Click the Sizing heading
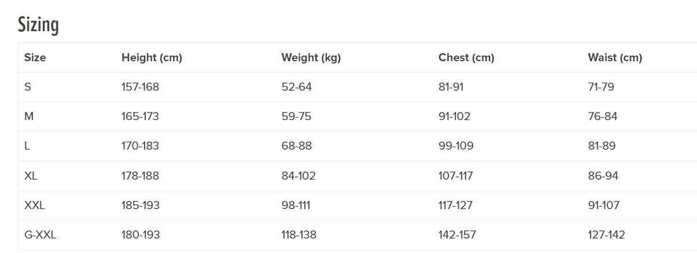Image resolution: width=697 pixels, height=253 pixels. 38,25
